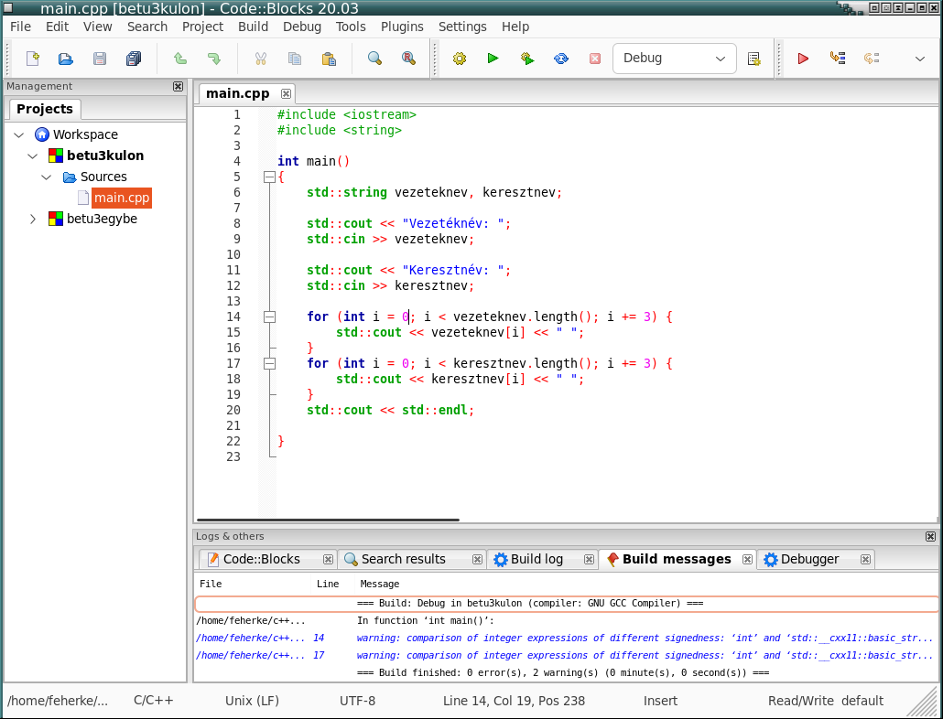Select the betu3egybe project
This screenshot has height=719, width=943.
coord(102,219)
